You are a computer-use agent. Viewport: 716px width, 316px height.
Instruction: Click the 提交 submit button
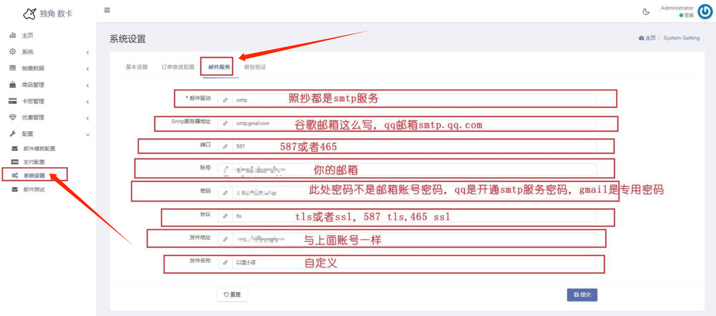click(582, 294)
